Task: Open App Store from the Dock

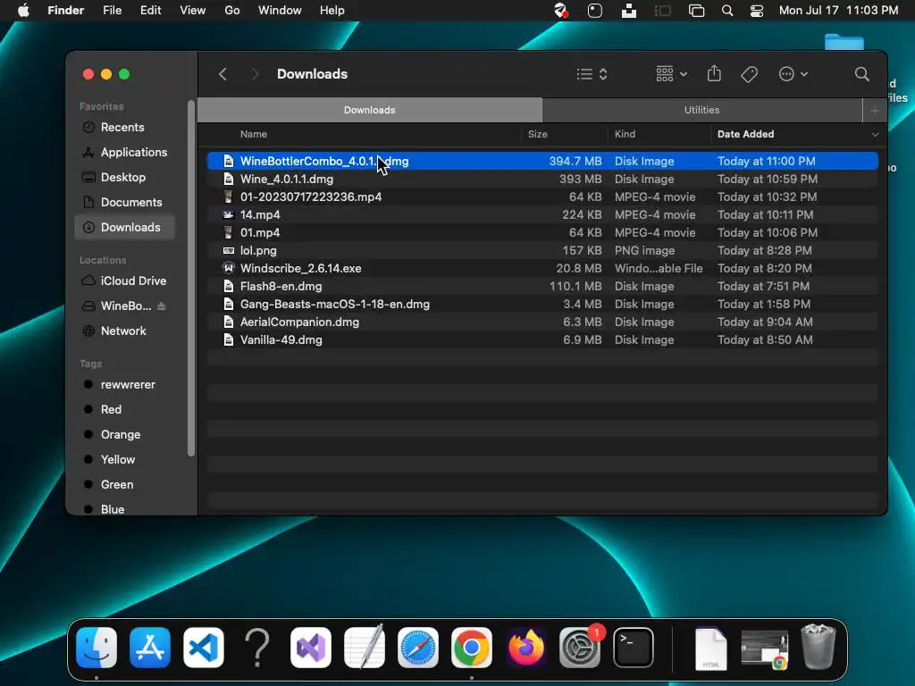Action: tap(150, 648)
